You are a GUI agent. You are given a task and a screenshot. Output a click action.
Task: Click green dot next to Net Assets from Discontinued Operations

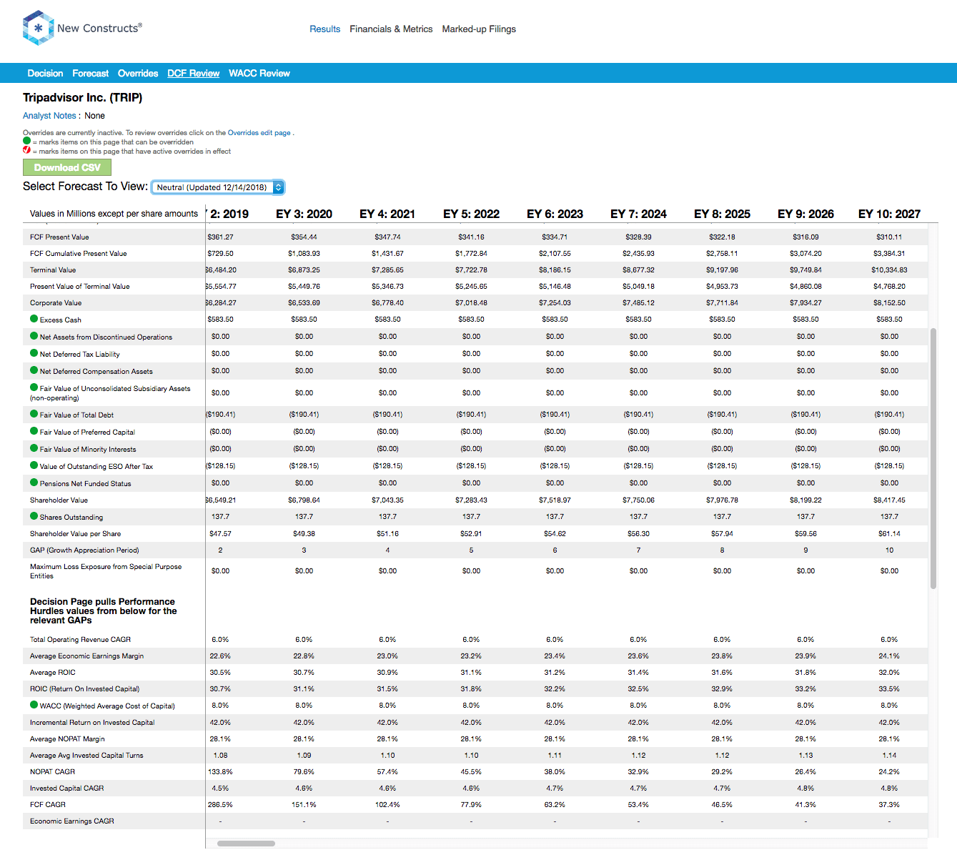[x=34, y=336]
